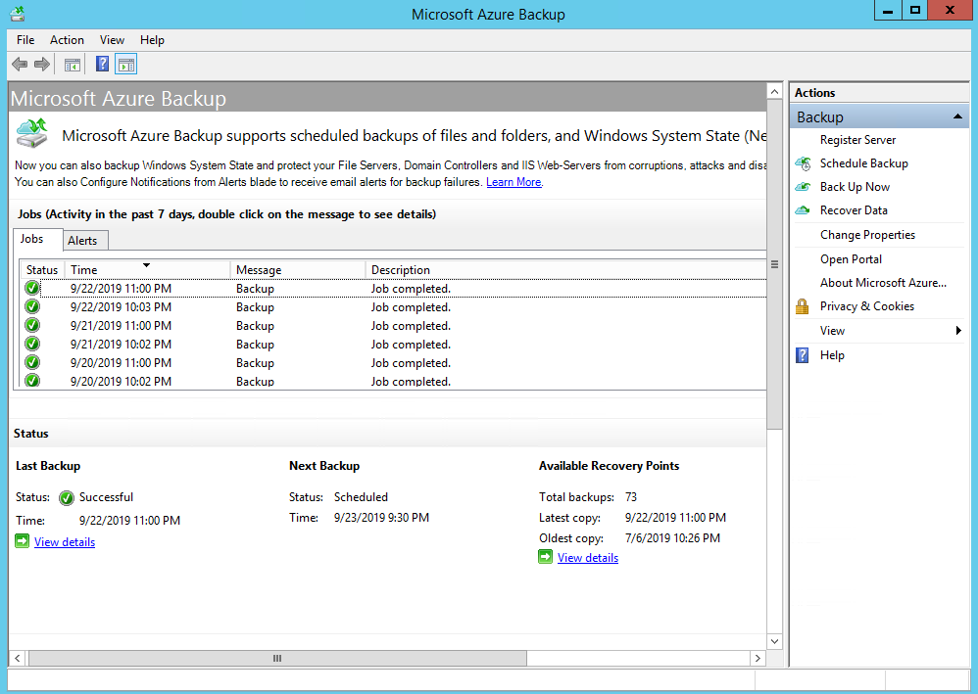This screenshot has height=694, width=978.
Task: Click the green arrow icon under Available Recovery Points
Action: (545, 556)
